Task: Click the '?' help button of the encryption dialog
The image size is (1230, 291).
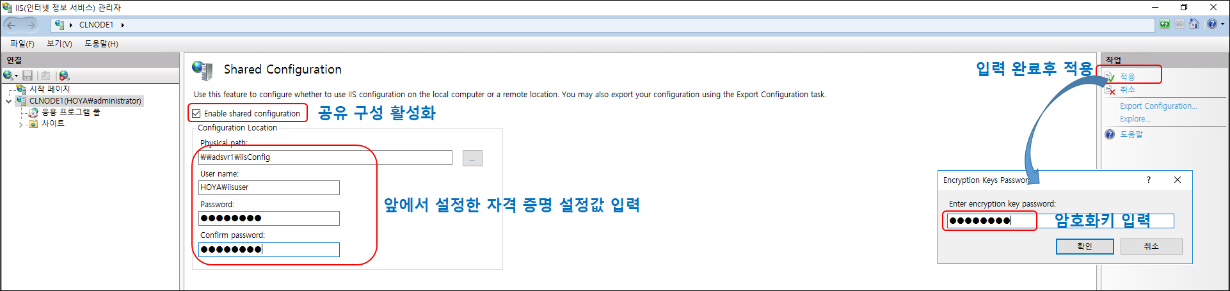Action: tap(1149, 180)
